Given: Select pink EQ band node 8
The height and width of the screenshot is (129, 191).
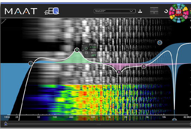Looking at the screenshot, I should pyautogui.click(x=144, y=66).
